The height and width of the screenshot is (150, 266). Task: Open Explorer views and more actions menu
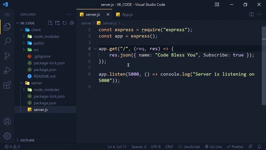pyautogui.click(x=69, y=15)
